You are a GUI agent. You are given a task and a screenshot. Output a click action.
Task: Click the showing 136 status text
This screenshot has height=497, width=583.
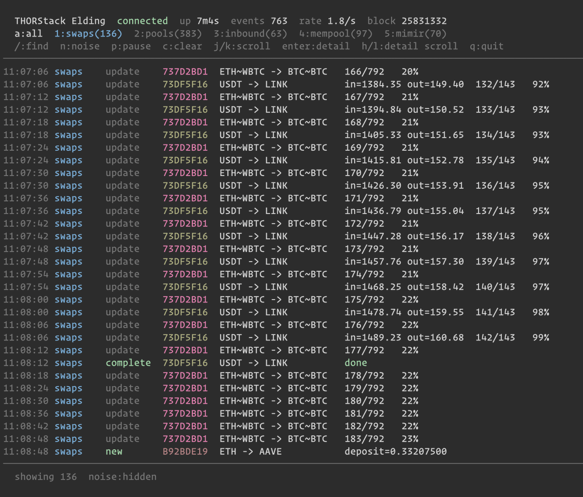coord(46,477)
